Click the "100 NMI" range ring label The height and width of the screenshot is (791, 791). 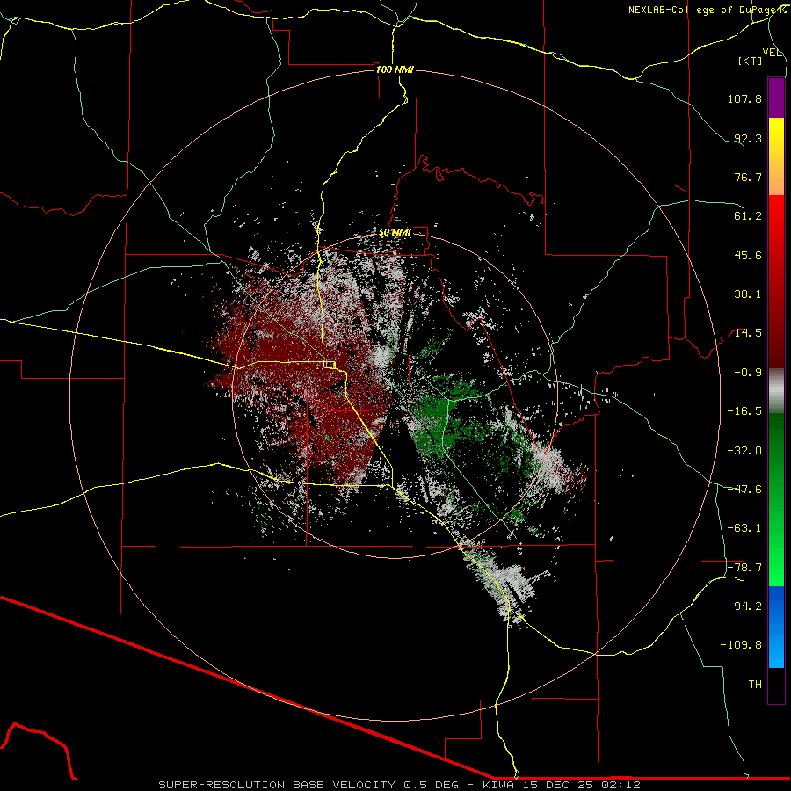point(395,69)
